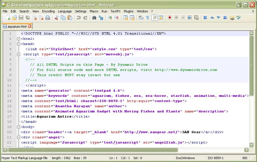Click the 'Aquarium Antics' title text
This screenshot has height=162, width=257.
54,116
